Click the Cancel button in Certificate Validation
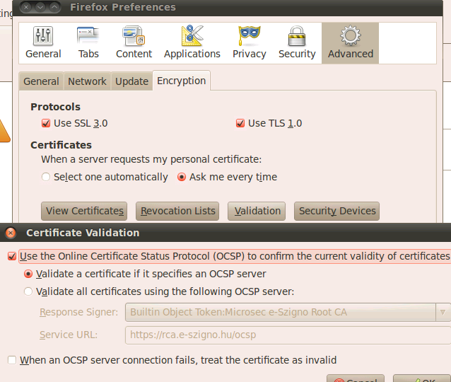Screen dimensions: 451x382 click(356, 378)
